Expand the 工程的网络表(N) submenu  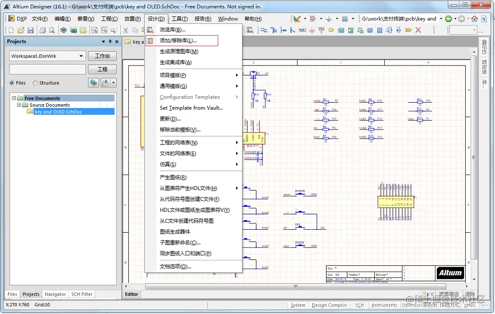[x=237, y=143]
